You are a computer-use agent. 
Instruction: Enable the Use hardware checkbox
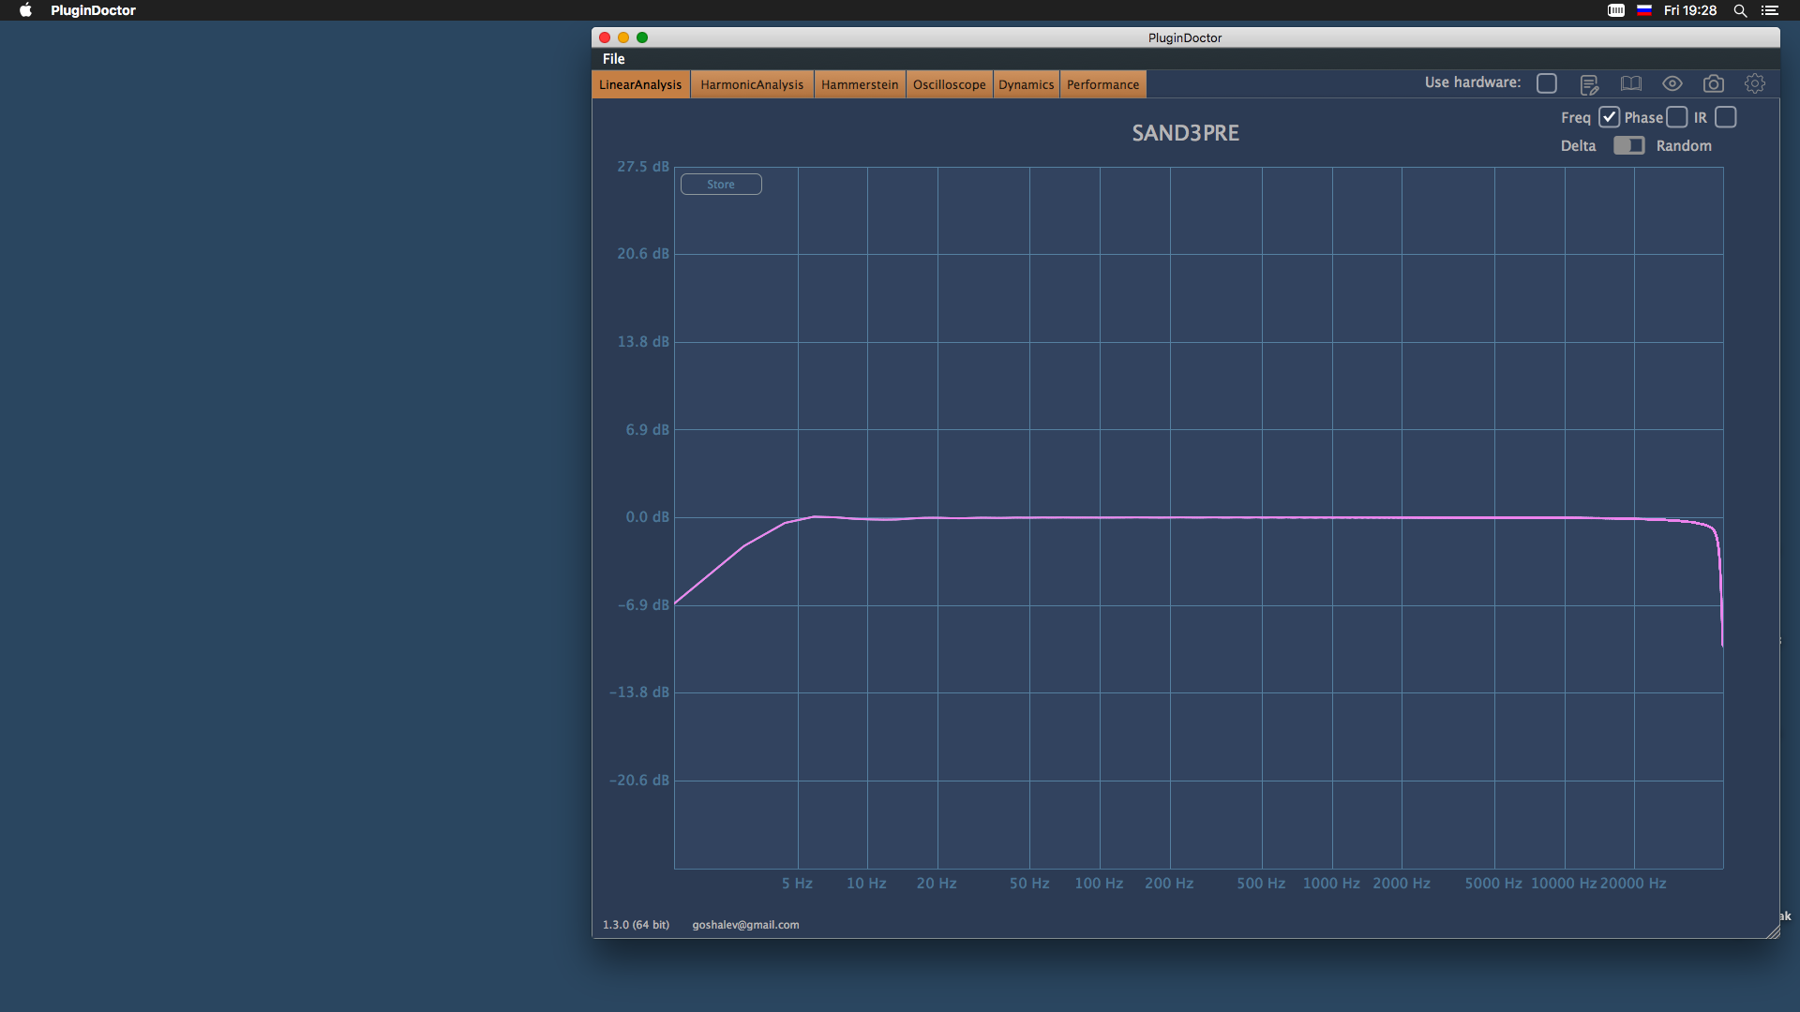coord(1547,83)
